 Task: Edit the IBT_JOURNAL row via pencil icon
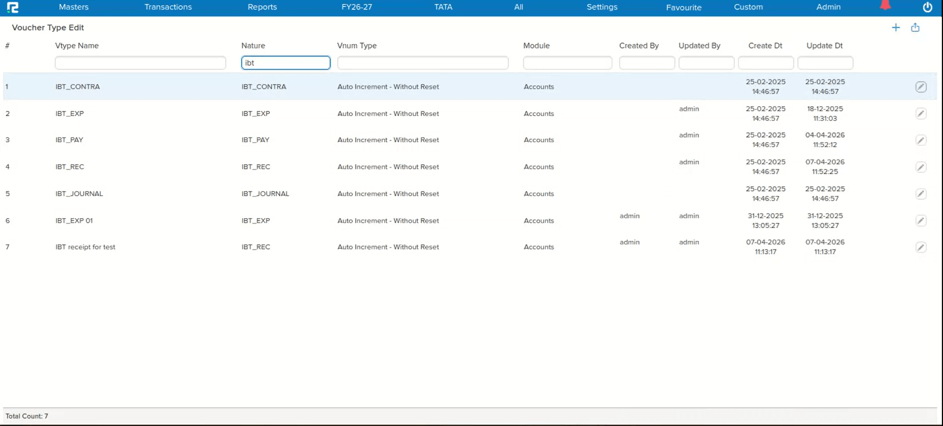920,194
